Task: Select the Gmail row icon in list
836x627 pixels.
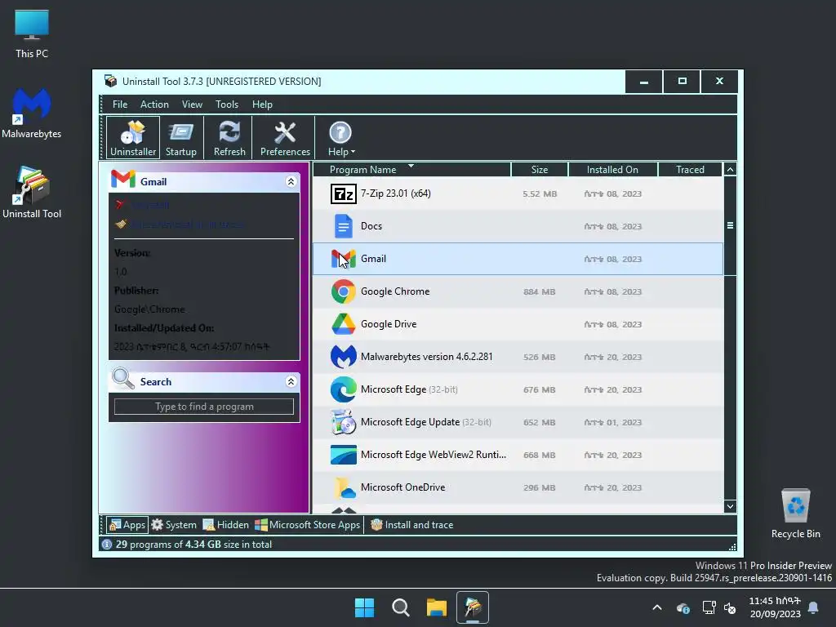Action: (x=344, y=259)
